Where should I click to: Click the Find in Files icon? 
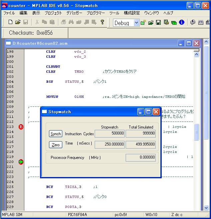[x=79, y=22]
